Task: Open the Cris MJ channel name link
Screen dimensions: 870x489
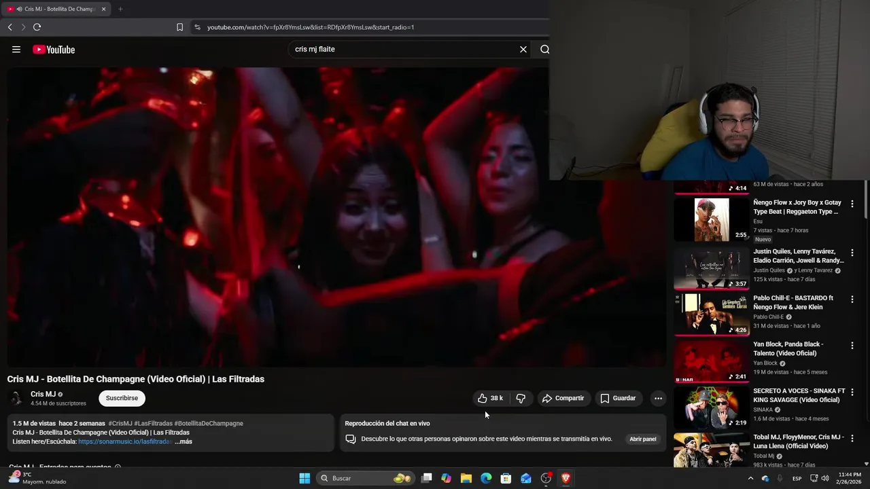Action: [x=43, y=394]
